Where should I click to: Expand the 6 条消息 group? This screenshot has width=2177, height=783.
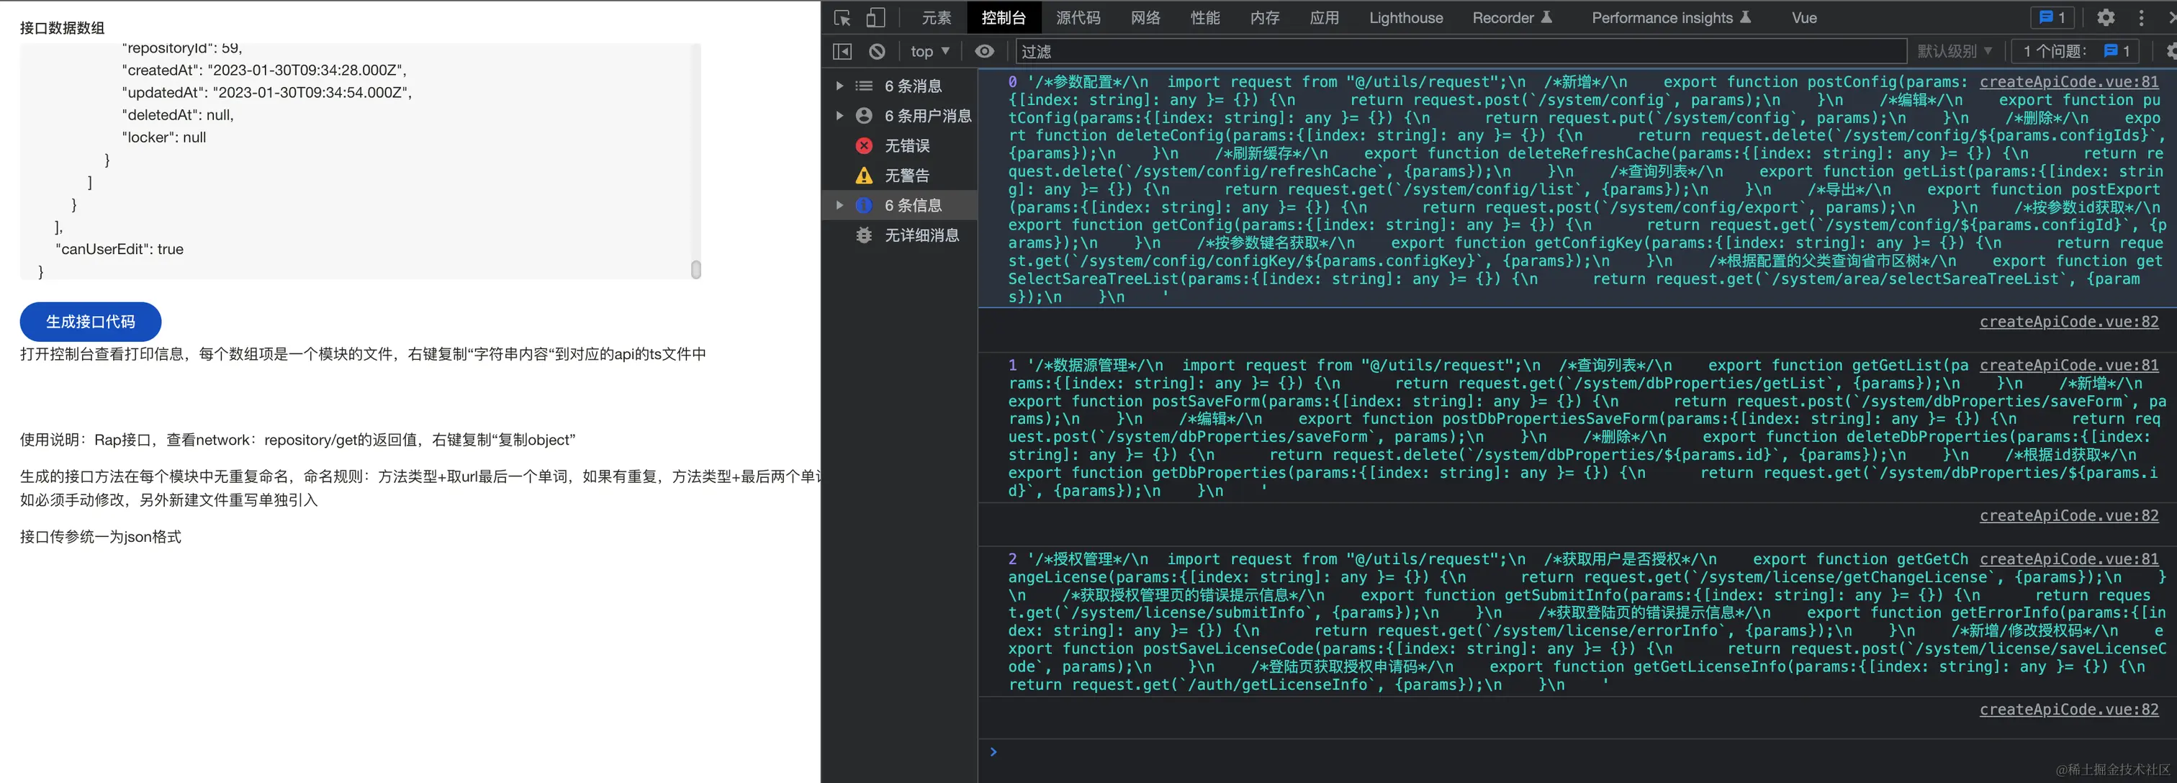(x=839, y=86)
